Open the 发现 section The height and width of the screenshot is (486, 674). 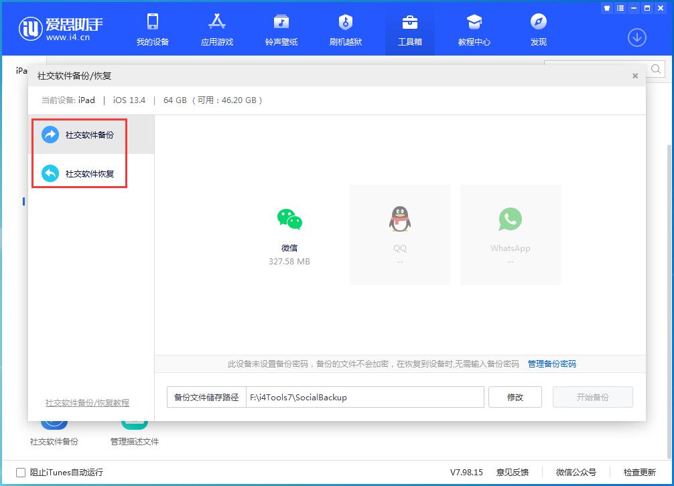click(x=538, y=29)
